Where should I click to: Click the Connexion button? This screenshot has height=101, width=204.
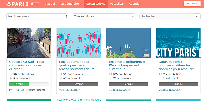pos(192,4)
